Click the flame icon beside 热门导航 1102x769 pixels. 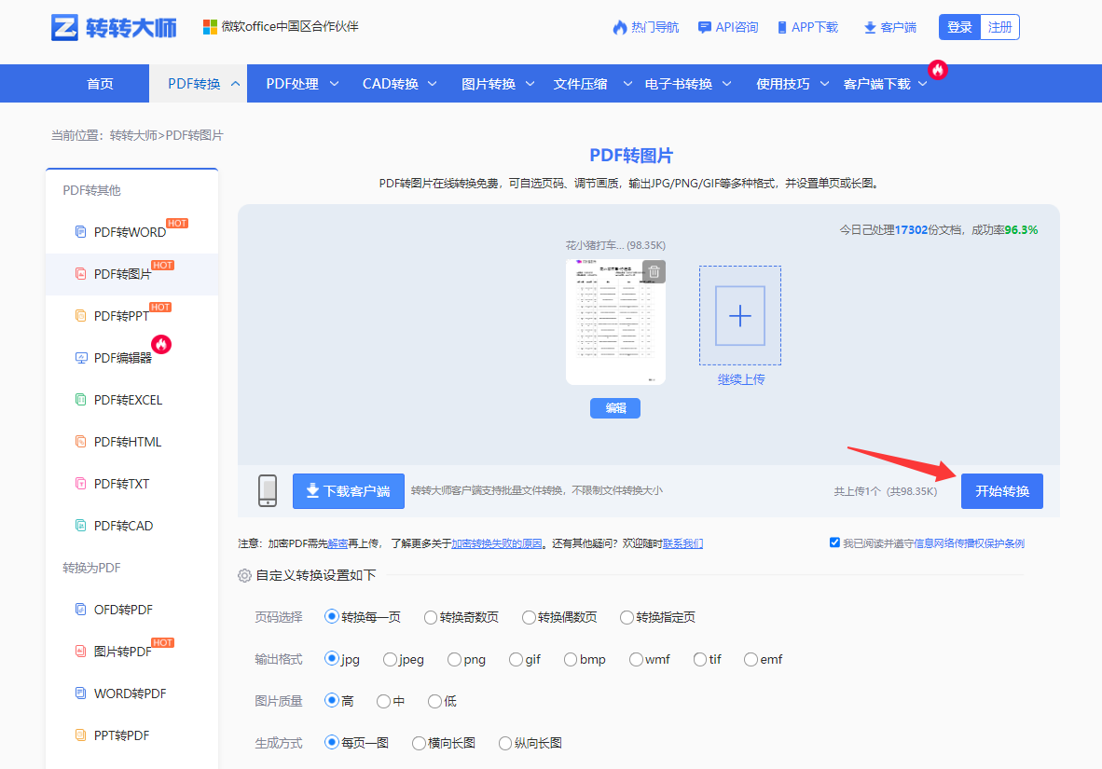coord(620,27)
